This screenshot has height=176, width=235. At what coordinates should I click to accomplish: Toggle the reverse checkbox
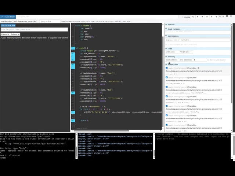(183, 17)
